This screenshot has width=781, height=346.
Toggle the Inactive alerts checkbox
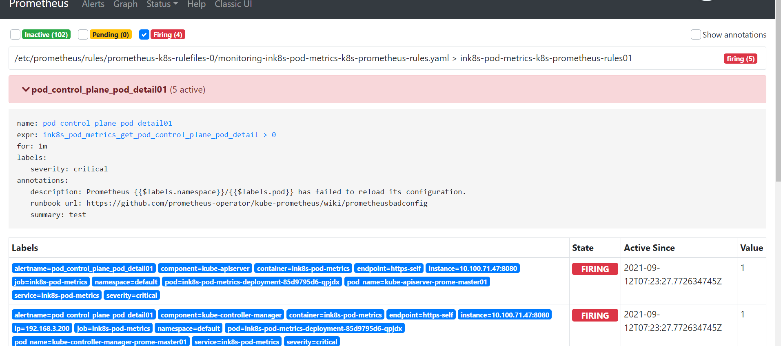16,35
